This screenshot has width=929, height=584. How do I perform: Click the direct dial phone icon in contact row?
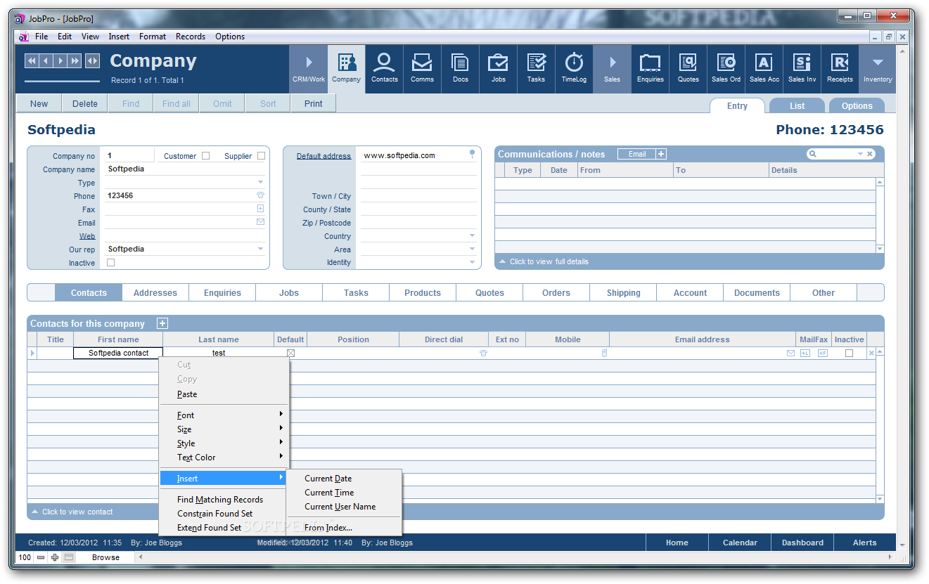click(x=483, y=353)
